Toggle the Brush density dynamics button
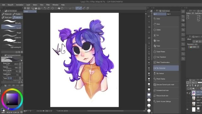 (20, 71)
